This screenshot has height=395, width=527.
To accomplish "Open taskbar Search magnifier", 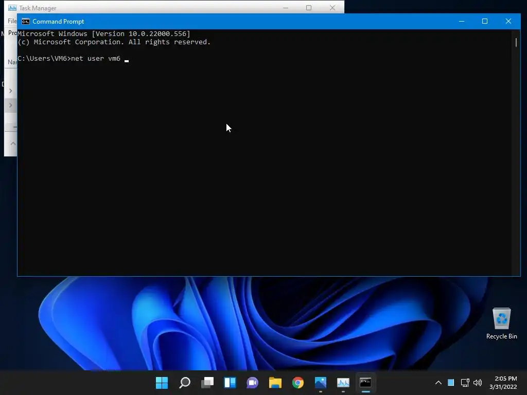I will click(x=185, y=383).
